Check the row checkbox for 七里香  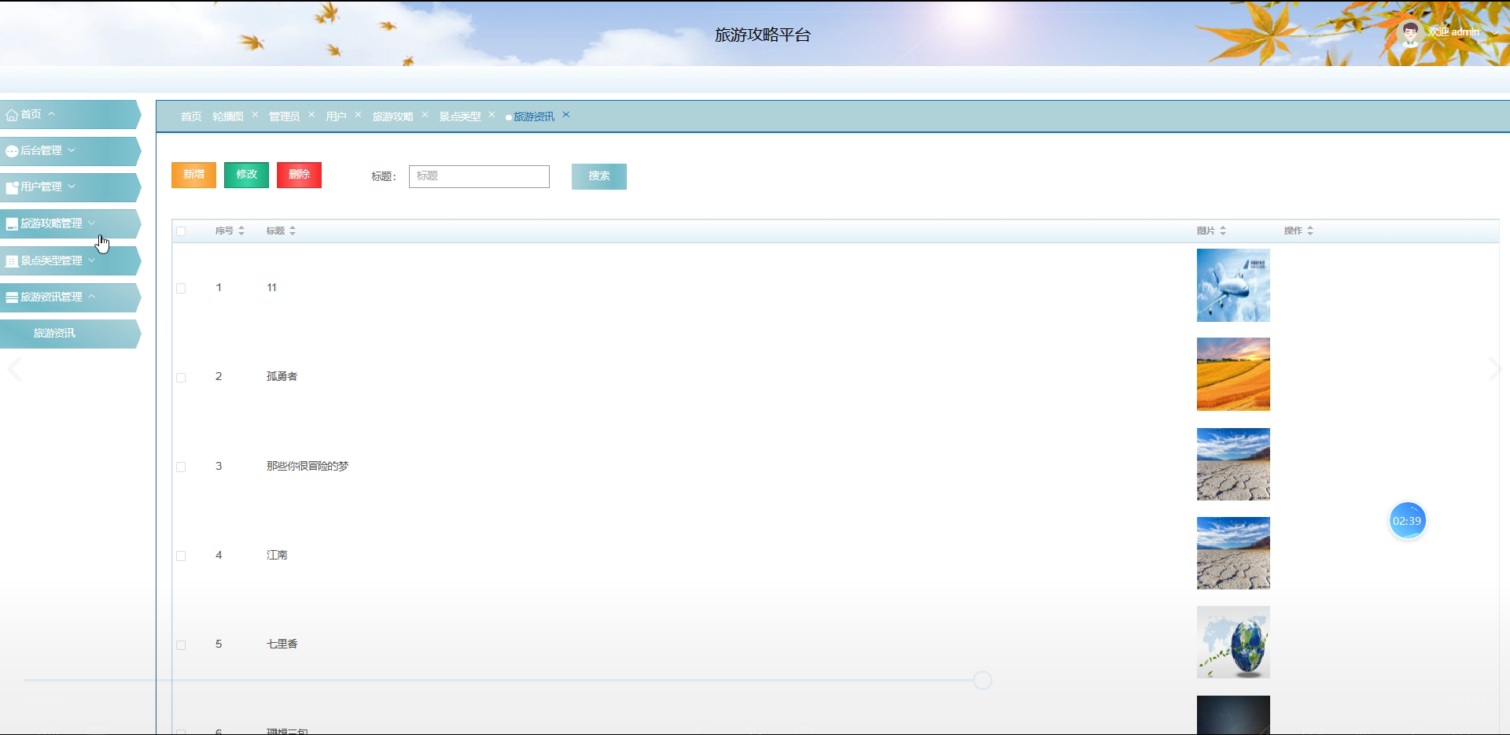point(181,645)
